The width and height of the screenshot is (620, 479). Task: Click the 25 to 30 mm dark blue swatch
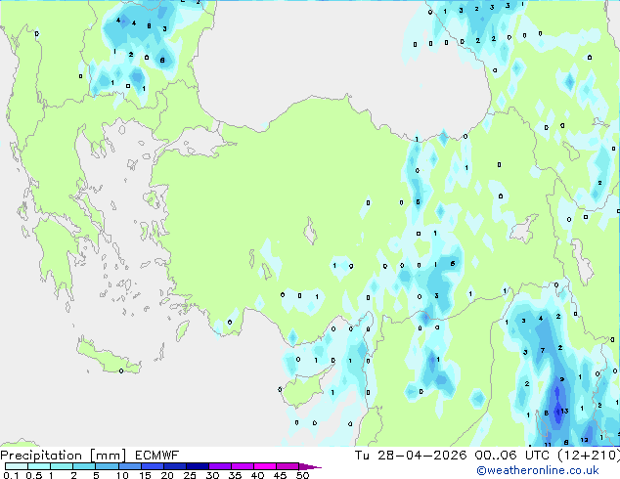(198, 466)
